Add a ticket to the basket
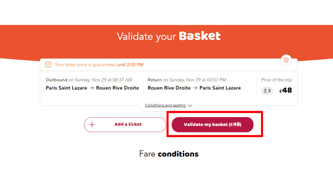333x187 pixels. [125, 125]
